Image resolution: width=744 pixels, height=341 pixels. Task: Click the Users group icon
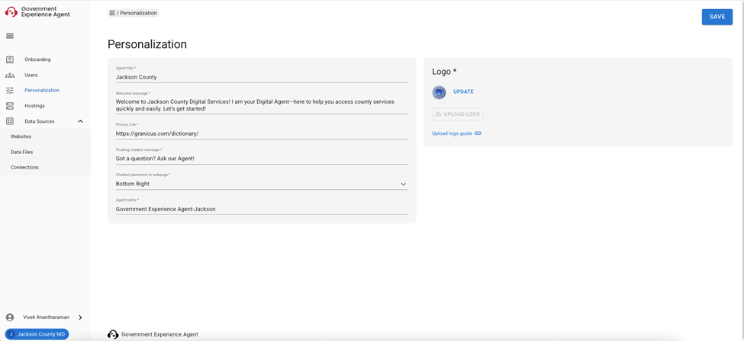coord(10,75)
